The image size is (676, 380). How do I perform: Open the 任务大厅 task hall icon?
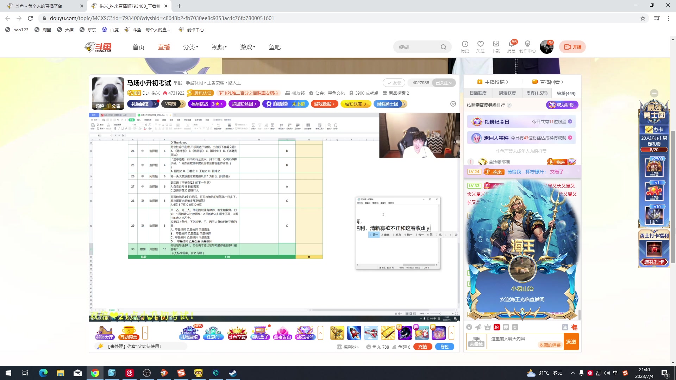(x=105, y=333)
